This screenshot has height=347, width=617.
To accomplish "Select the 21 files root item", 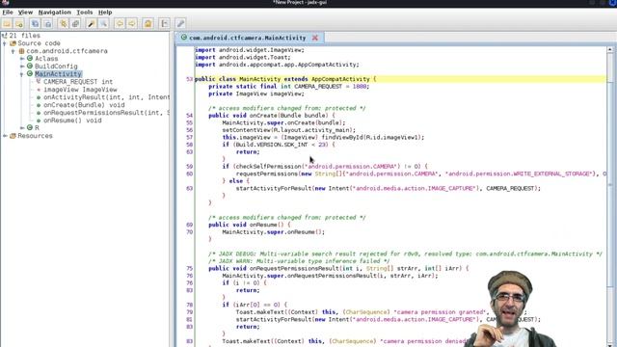I will pos(24,36).
